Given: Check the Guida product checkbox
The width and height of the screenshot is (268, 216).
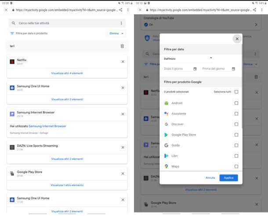Looking at the screenshot, I should pyautogui.click(x=236, y=145).
